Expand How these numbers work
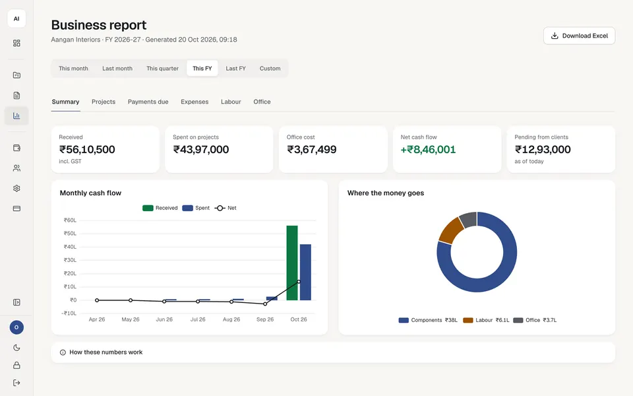The height and width of the screenshot is (396, 633). pyautogui.click(x=333, y=352)
